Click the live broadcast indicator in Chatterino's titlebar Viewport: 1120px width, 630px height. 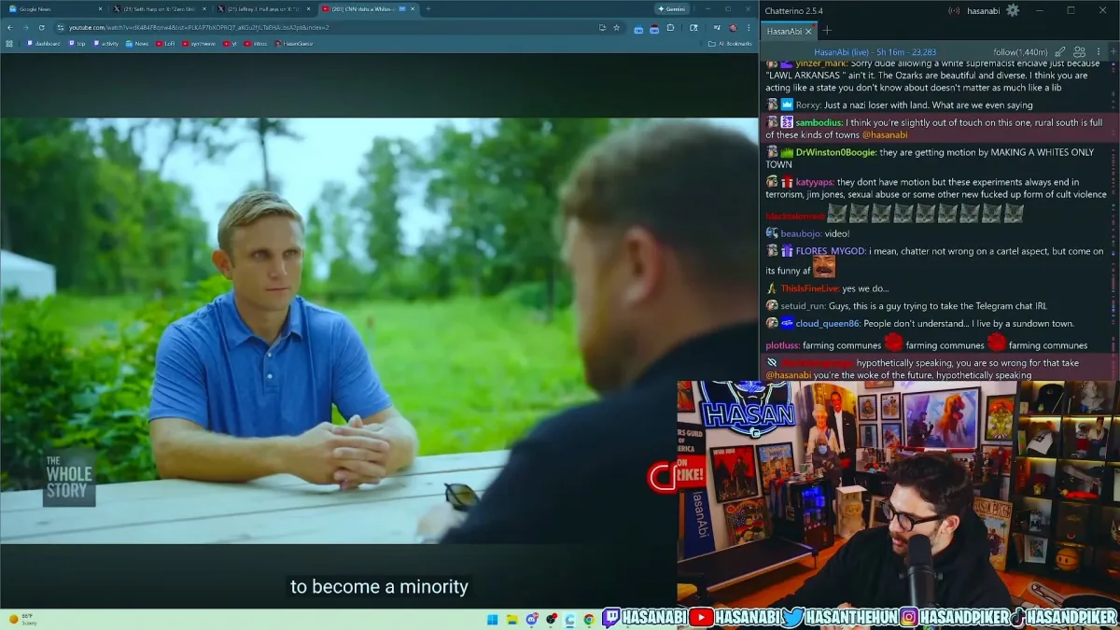[x=954, y=10]
